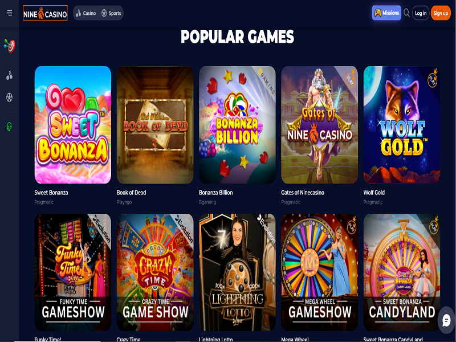
Task: Open the Book of Dead game tile
Action: (x=155, y=125)
